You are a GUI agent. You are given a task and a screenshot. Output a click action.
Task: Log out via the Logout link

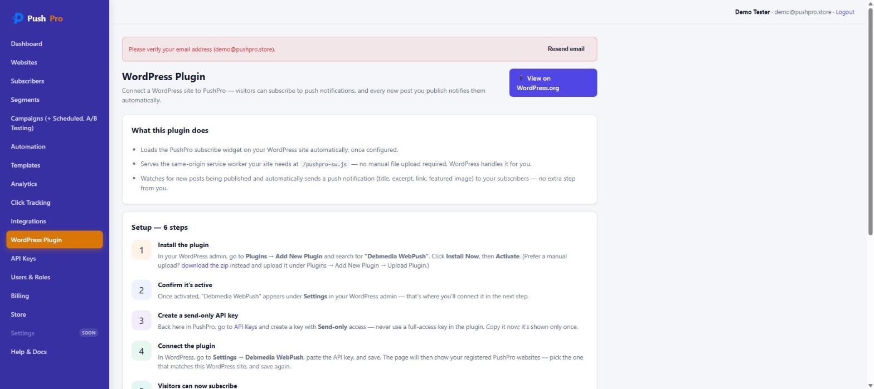[x=845, y=12]
